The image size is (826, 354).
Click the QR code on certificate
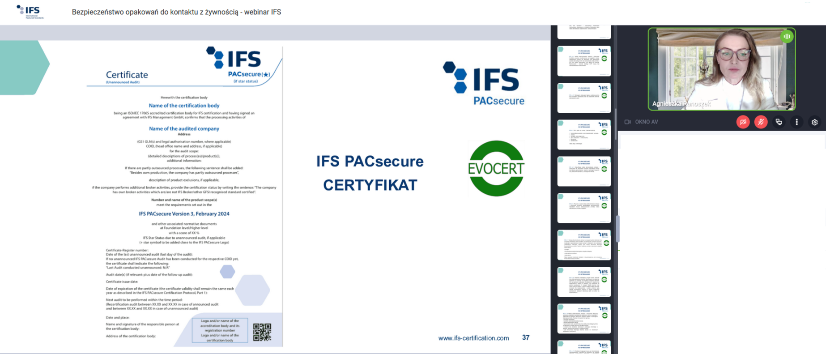click(262, 332)
